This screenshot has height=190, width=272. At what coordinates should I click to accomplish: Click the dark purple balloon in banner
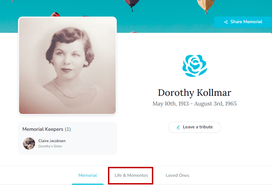[x=132, y=4]
